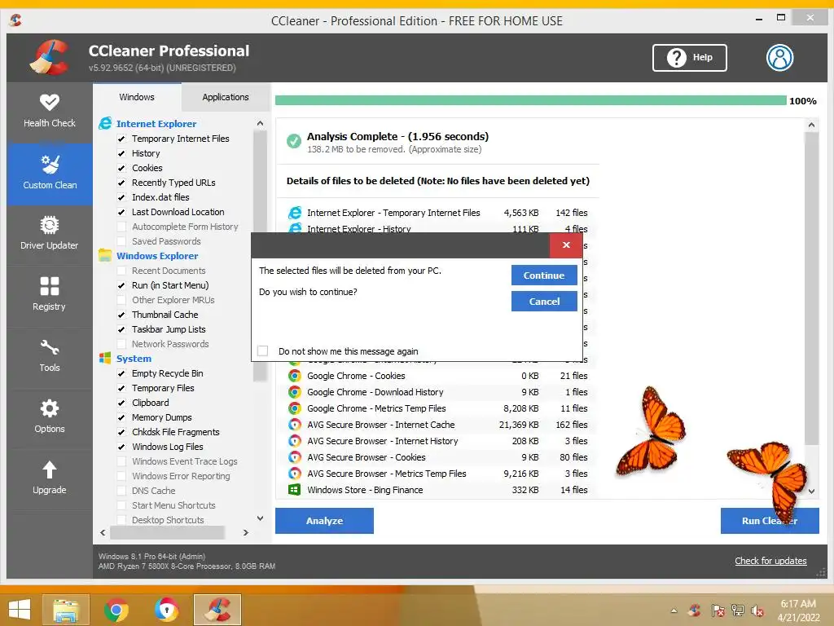Click AVG icon beside AVG Secure Browser - Cookies
The width and height of the screenshot is (834, 626).
tap(294, 457)
